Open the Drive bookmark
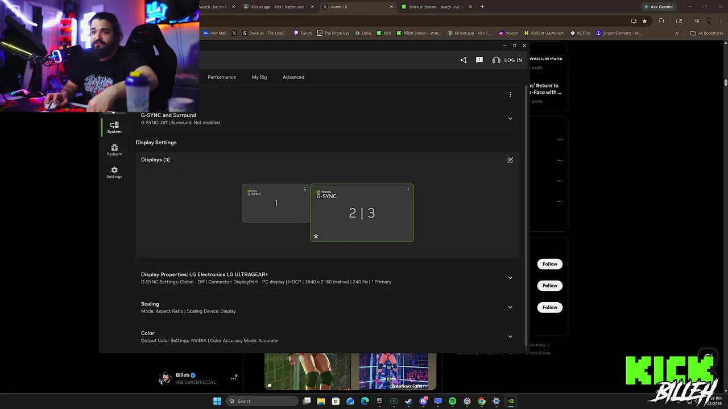 point(363,33)
